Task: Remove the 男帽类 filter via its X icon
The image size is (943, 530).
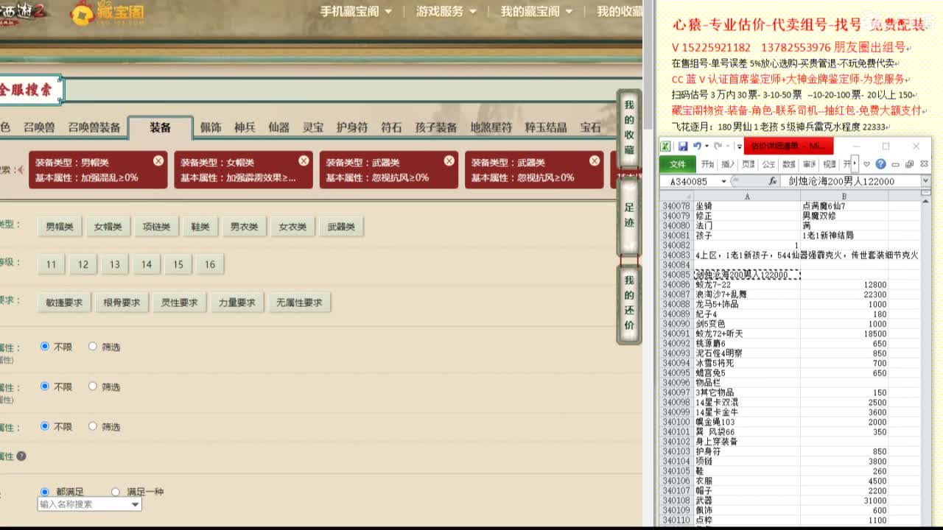Action: (x=158, y=160)
